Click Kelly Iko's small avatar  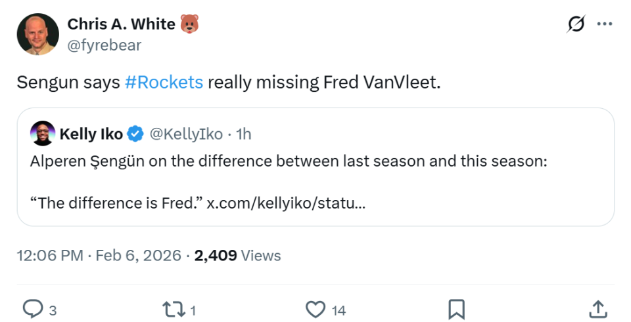pos(43,134)
